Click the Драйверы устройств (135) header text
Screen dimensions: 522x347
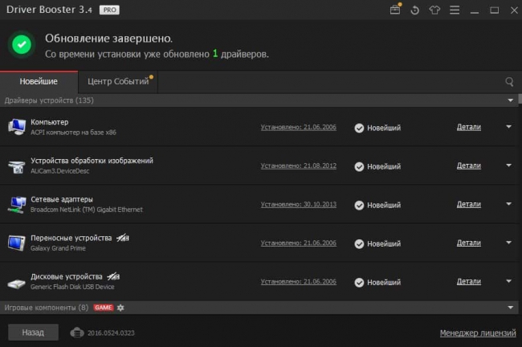click(x=49, y=100)
